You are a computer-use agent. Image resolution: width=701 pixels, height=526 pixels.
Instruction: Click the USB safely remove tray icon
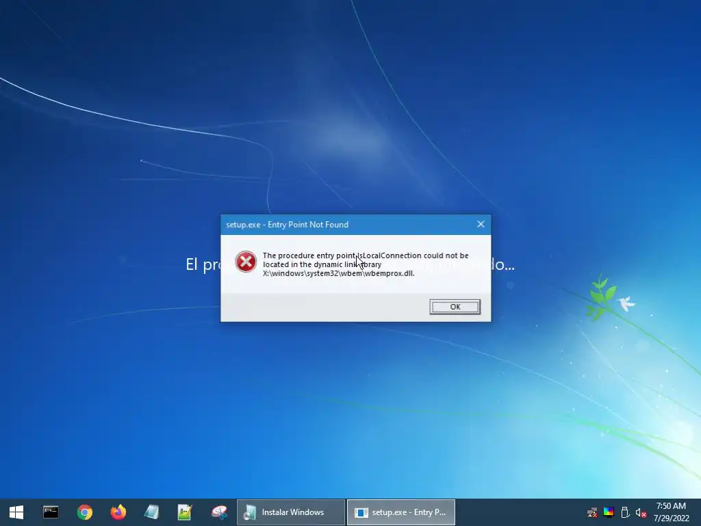pyautogui.click(x=625, y=512)
